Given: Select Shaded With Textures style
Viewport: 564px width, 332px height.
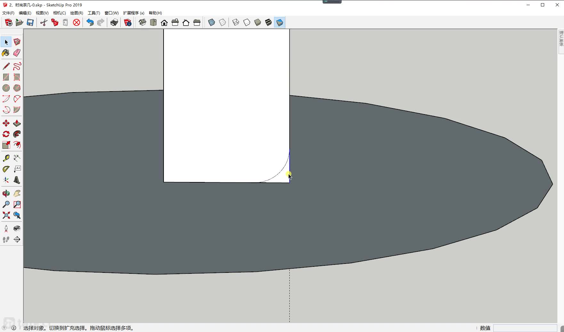Looking at the screenshot, I should (269, 22).
